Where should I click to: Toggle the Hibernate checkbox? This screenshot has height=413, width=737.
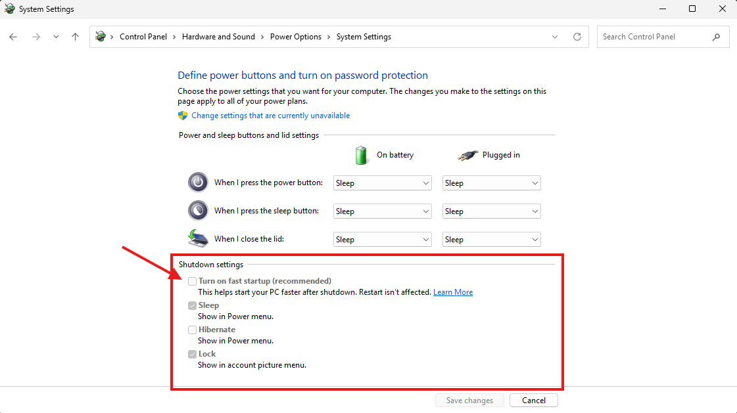pyautogui.click(x=192, y=330)
